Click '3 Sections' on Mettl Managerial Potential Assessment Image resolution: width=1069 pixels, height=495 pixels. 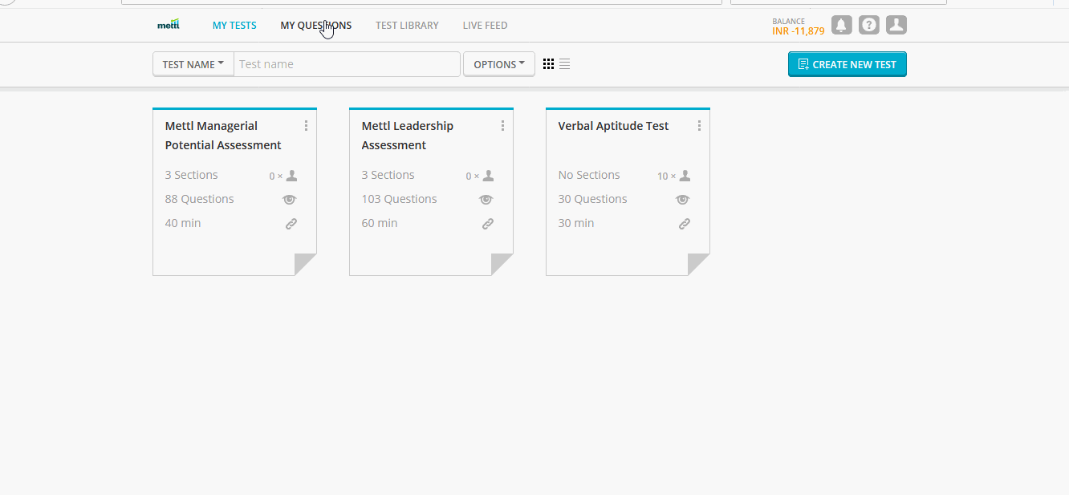pos(192,175)
